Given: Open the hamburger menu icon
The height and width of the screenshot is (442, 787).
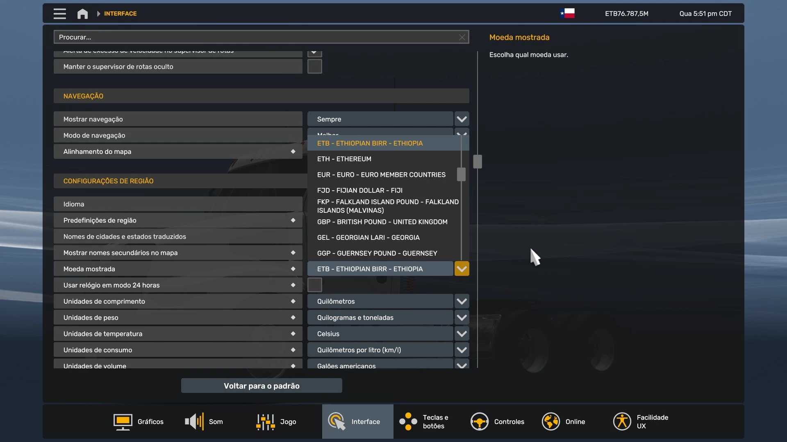Looking at the screenshot, I should (x=59, y=14).
